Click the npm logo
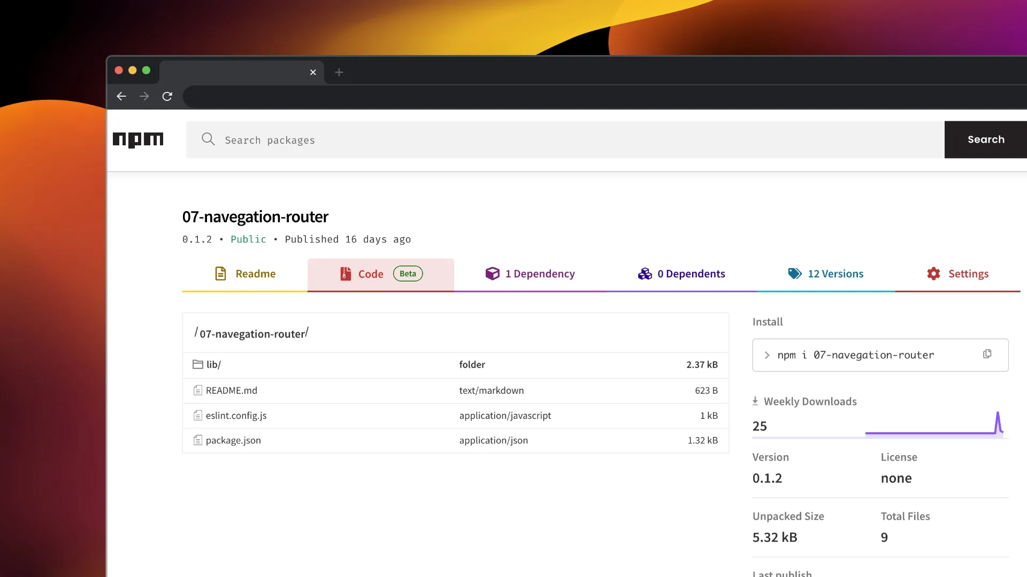 [x=138, y=139]
